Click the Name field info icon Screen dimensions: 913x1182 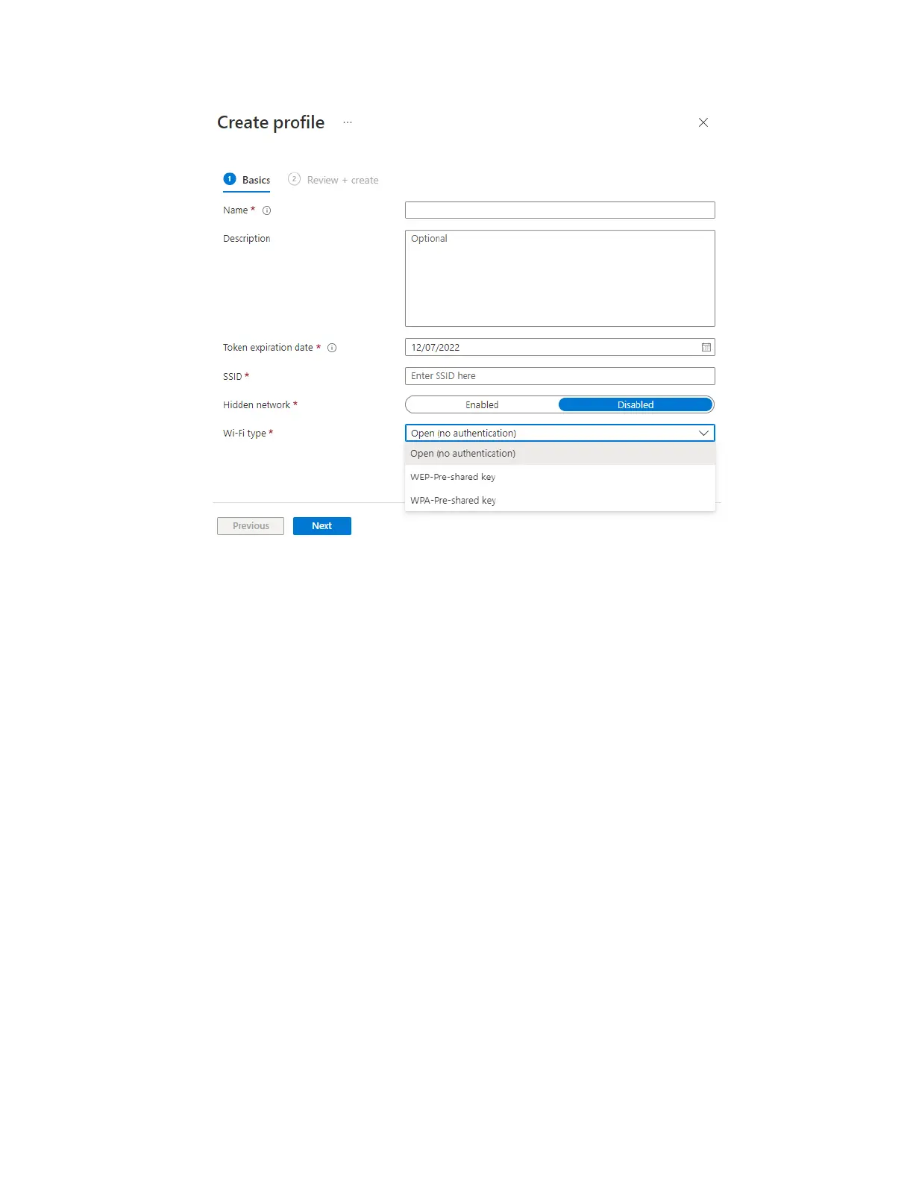click(267, 210)
